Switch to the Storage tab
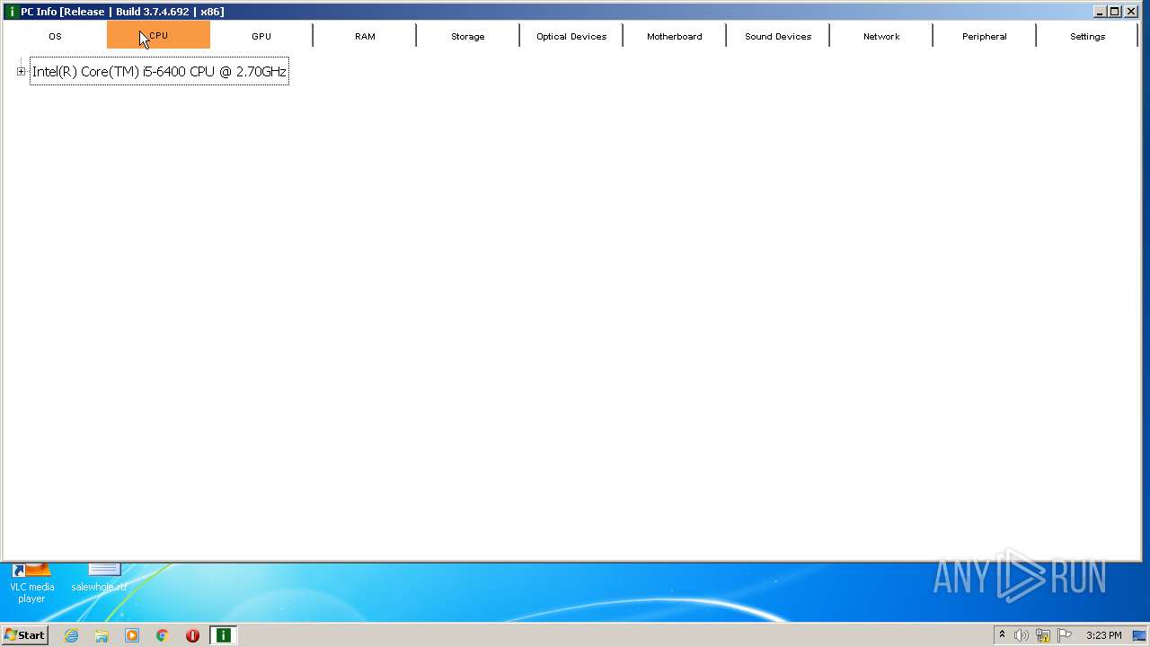 click(x=468, y=36)
